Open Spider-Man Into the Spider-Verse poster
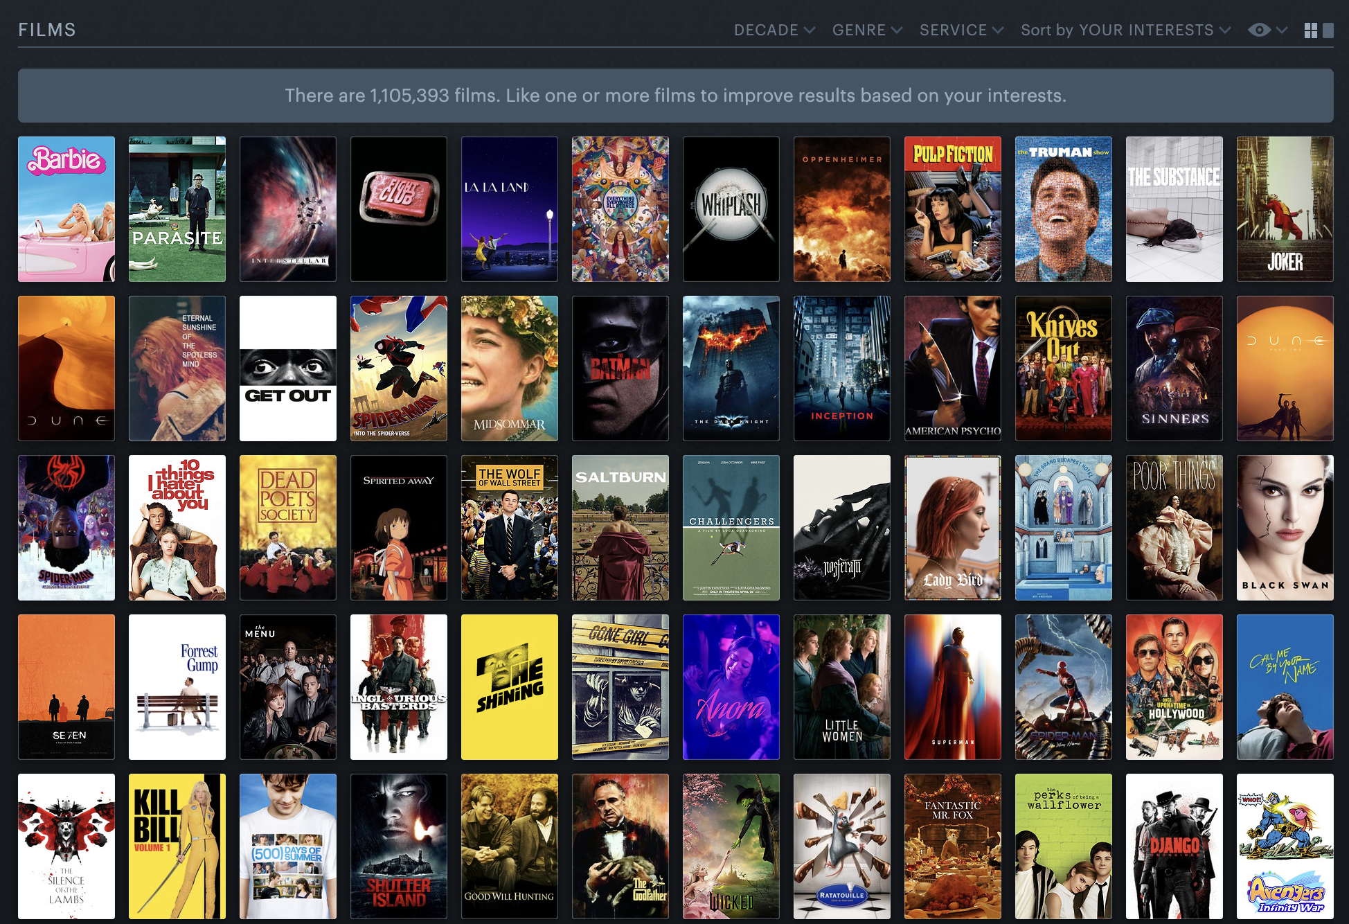Image resolution: width=1349 pixels, height=924 pixels. [399, 368]
